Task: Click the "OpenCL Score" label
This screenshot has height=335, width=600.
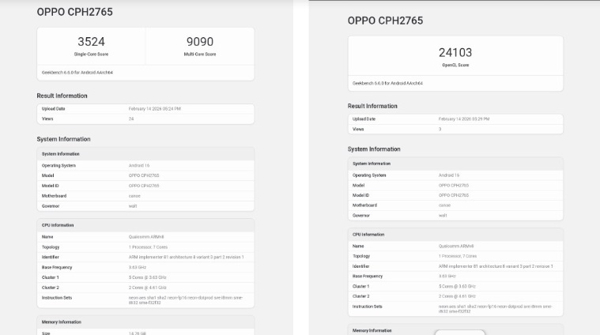Action: [x=455, y=65]
